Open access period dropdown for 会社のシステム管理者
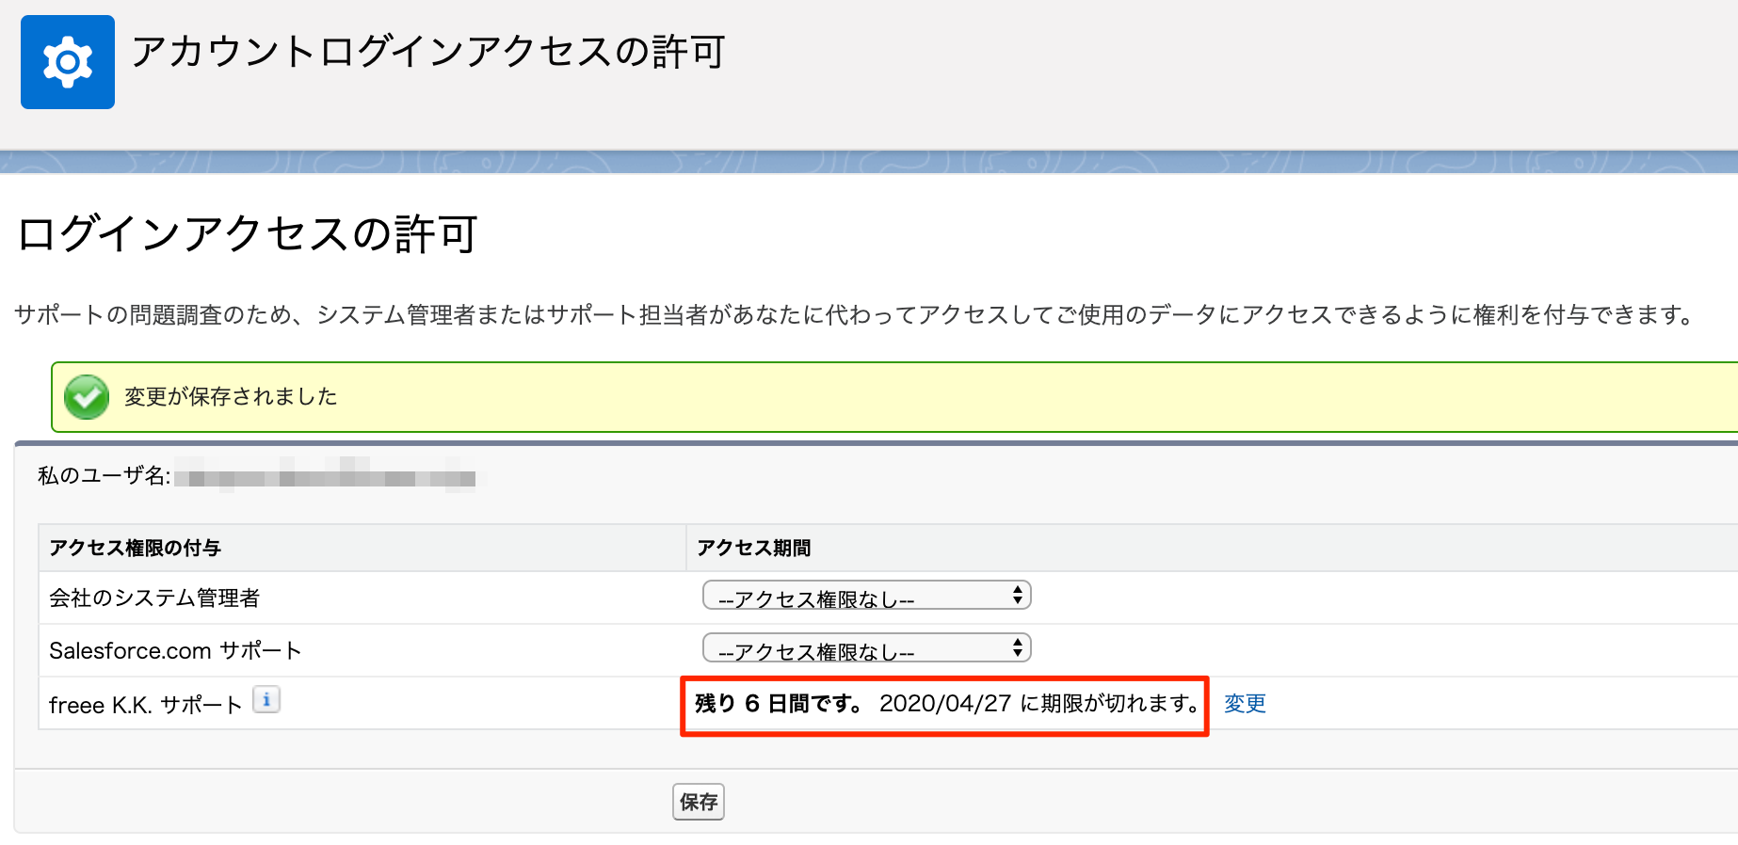The width and height of the screenshot is (1738, 845). pyautogui.click(x=867, y=596)
